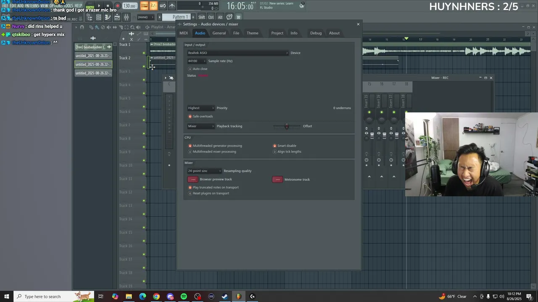Open the Piano roll view icon
This screenshot has width=538, height=302.
point(108,17)
